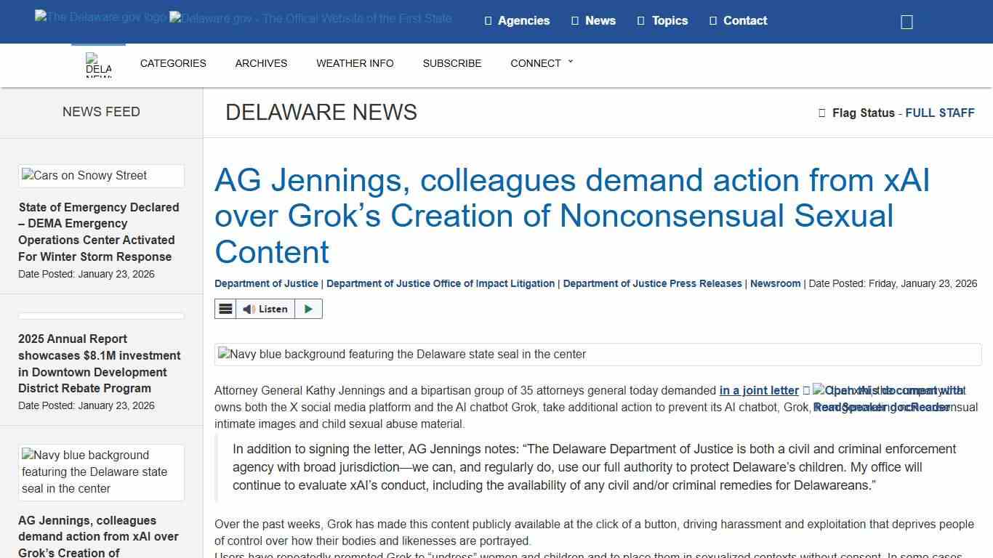Click the flag icon next to Flag Status
Image resolution: width=993 pixels, height=558 pixels.
tap(822, 113)
